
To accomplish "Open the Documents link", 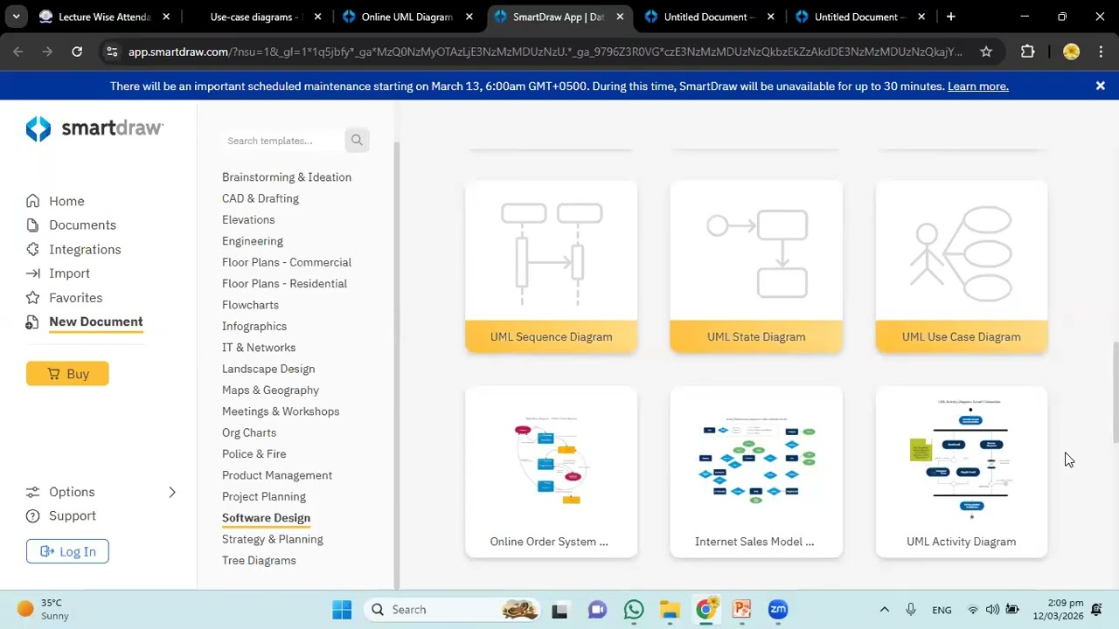I will (x=82, y=225).
